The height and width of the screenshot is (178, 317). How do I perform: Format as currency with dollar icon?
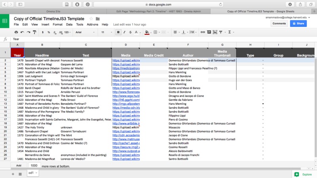coord(43,32)
